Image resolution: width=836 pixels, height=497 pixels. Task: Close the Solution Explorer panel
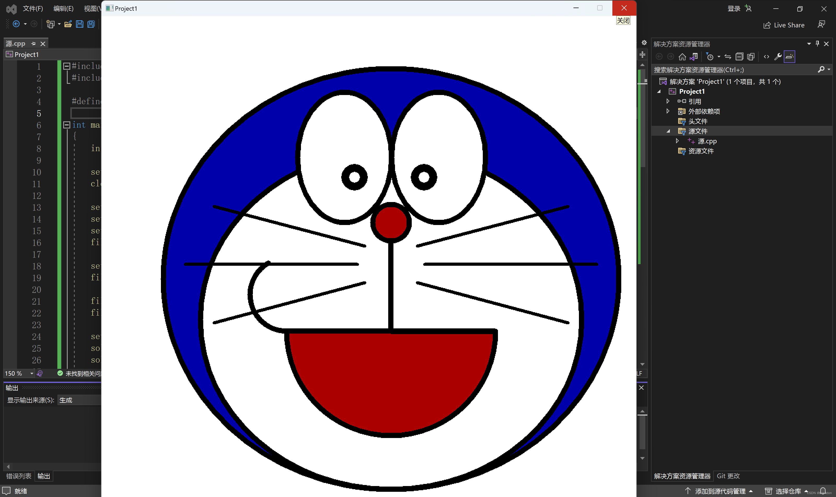826,44
